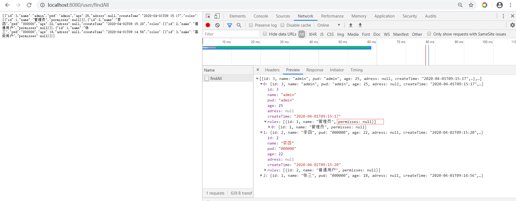Image resolution: width=516 pixels, height=201 pixels.
Task: Switch to the Console tab
Action: tap(261, 16)
